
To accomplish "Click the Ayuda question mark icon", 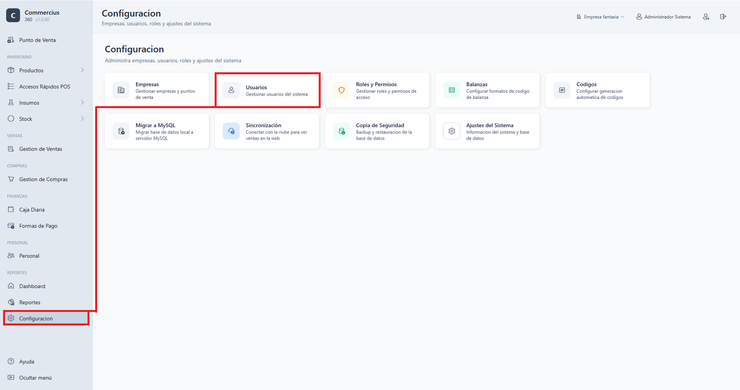I will coord(11,361).
